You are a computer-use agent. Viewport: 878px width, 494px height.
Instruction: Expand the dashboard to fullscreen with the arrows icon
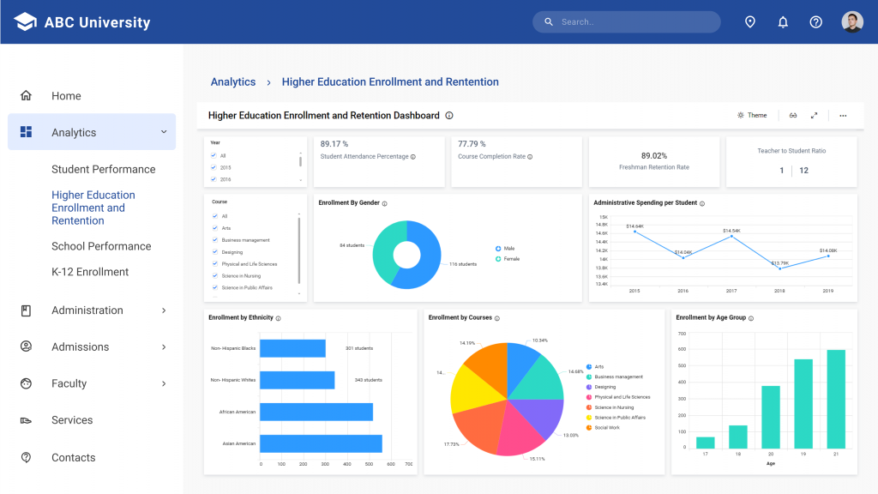[815, 115]
